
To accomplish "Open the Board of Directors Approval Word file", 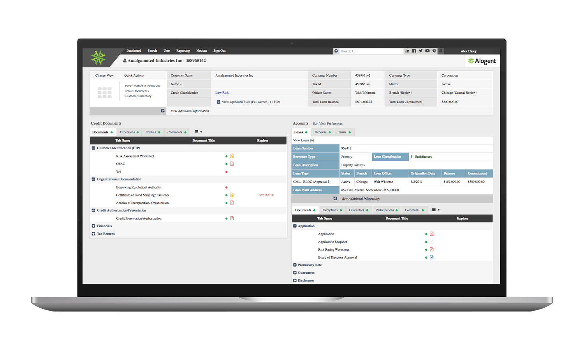I will point(431,257).
